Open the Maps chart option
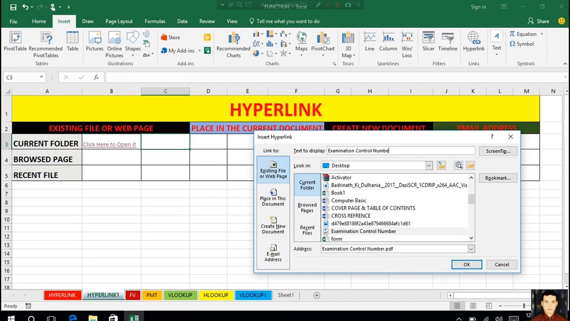Image resolution: width=570 pixels, height=321 pixels. pos(301,45)
